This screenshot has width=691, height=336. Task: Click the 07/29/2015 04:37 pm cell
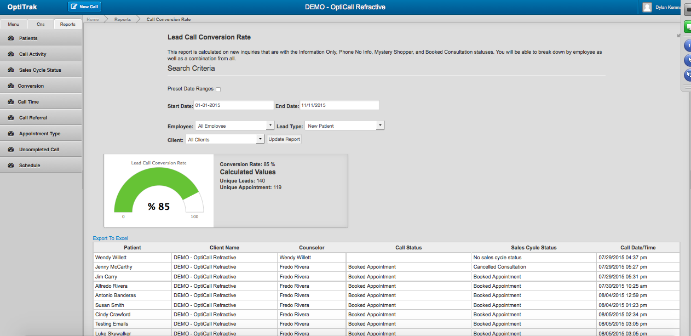tap(638, 257)
